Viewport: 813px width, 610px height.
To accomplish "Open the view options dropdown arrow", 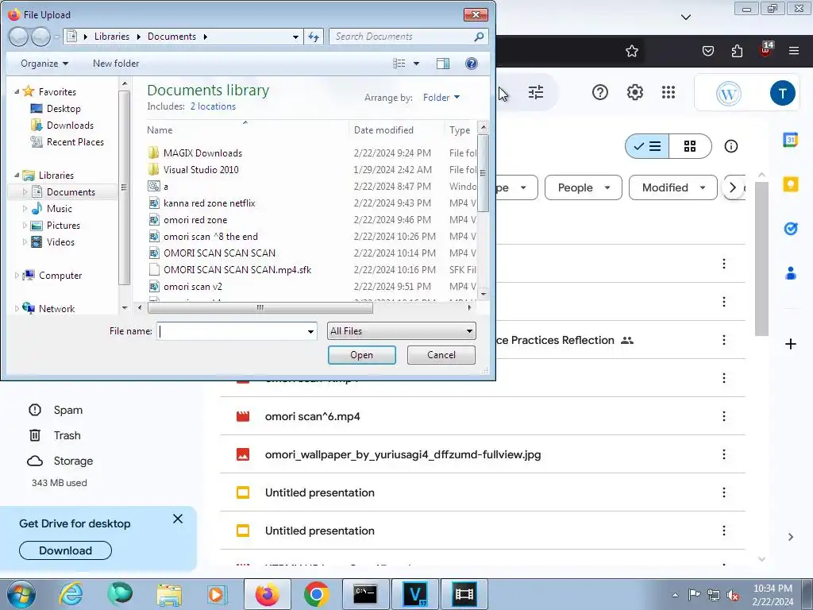I will (416, 64).
